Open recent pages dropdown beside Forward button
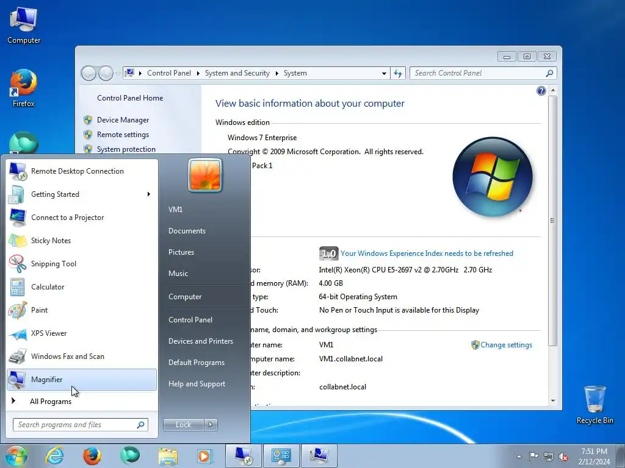The height and width of the screenshot is (468, 625). [x=118, y=73]
